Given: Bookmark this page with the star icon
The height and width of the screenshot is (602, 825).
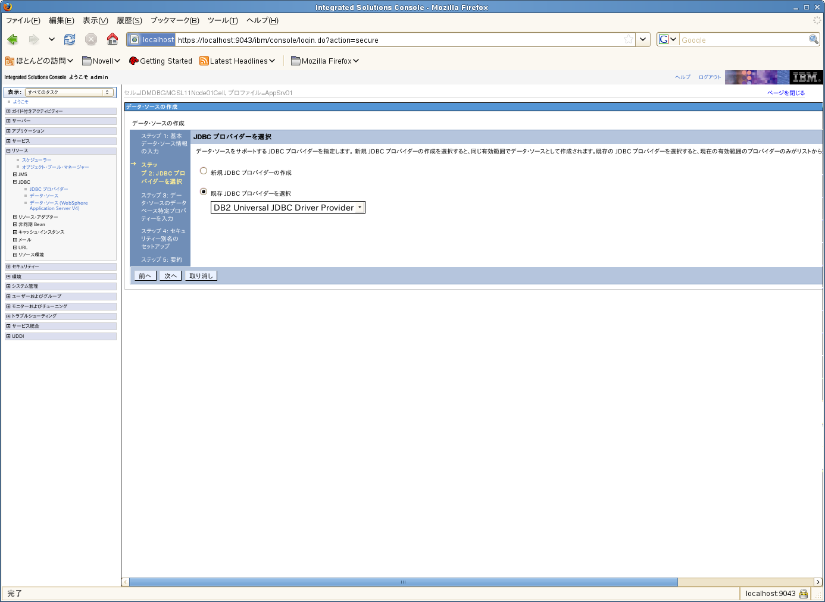Looking at the screenshot, I should click(629, 40).
